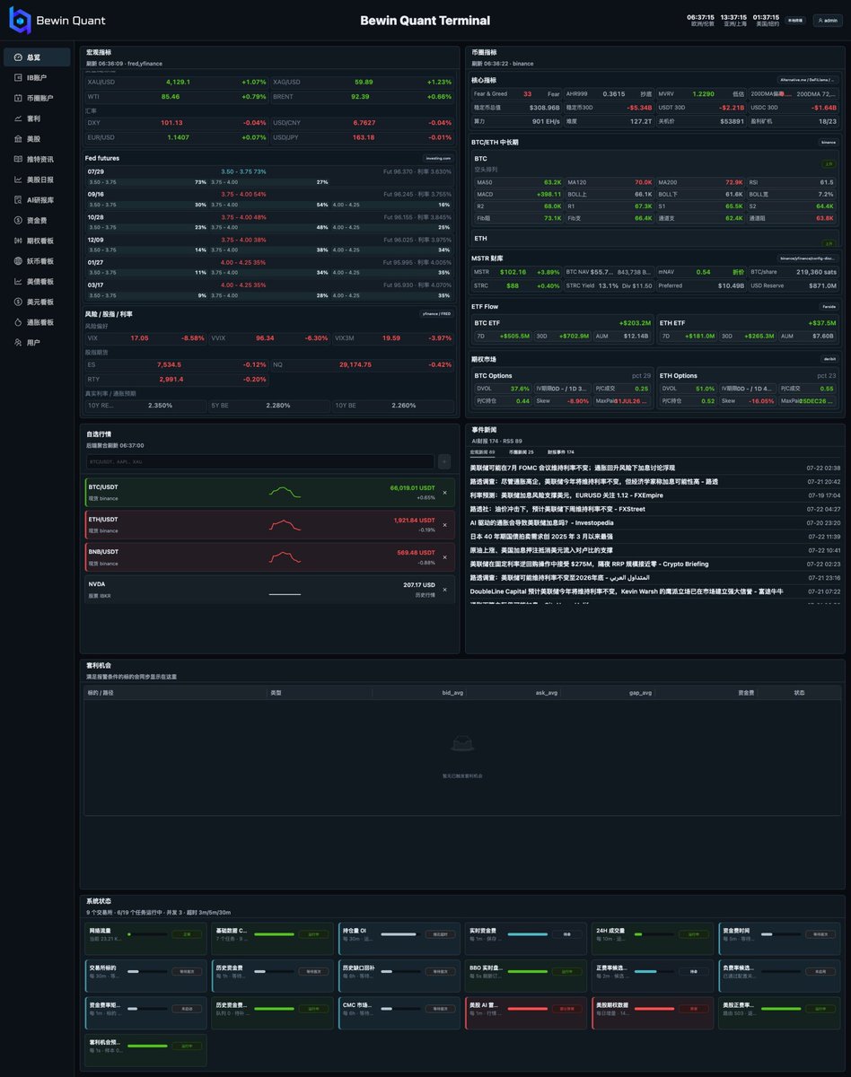Click the BTC ETF flow +$203.2M
Viewport: 851px width, 1077px height.
(x=635, y=323)
